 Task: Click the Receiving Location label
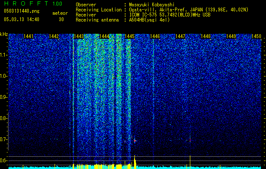pos(99,10)
